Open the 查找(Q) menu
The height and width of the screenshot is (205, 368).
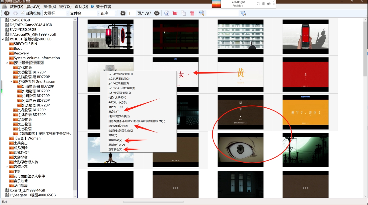pyautogui.click(x=81, y=6)
